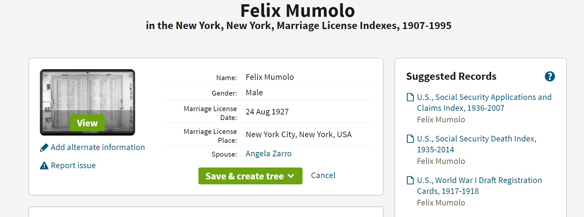584x217 pixels.
Task: Click document icon beside Social Security Applications record
Action: [x=410, y=97]
